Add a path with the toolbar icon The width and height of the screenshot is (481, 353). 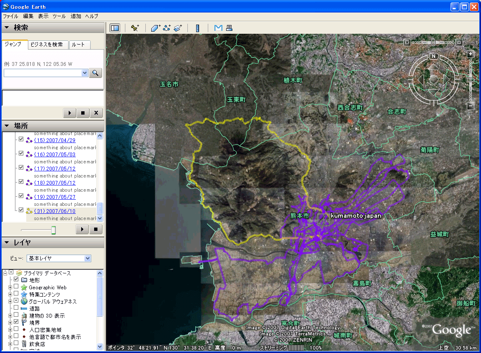pos(167,28)
